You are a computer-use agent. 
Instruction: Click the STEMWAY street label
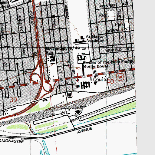pos(2,32)
